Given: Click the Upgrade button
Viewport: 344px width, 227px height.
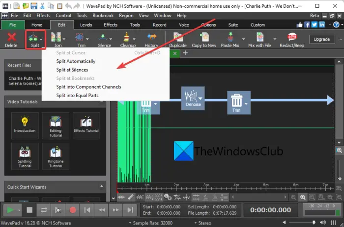Looking at the screenshot, I should pyautogui.click(x=321, y=39).
